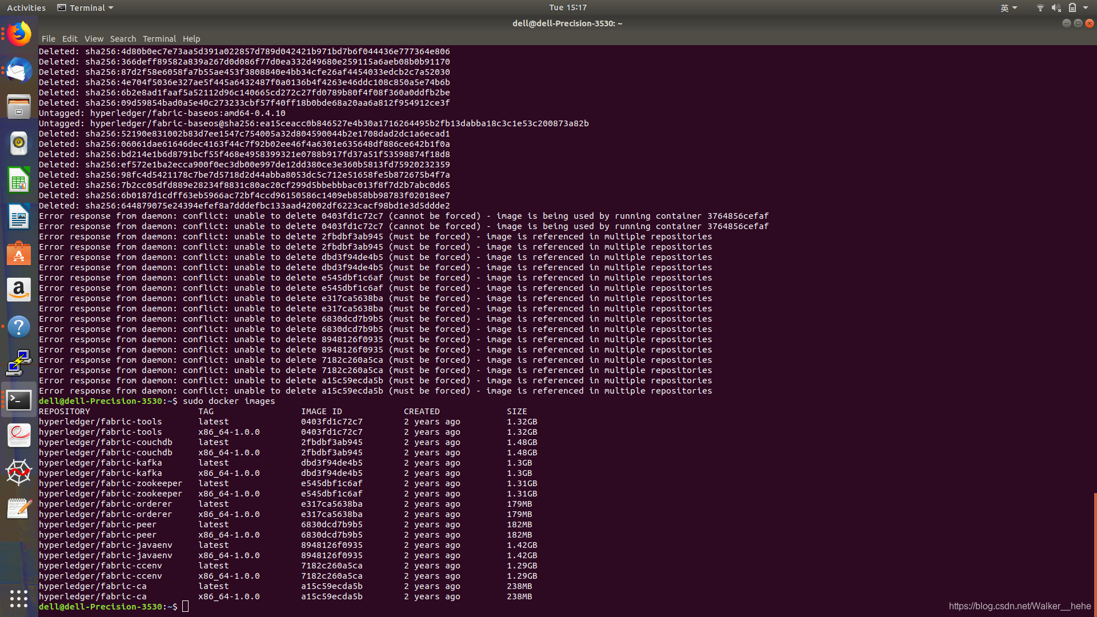Click the REPOSITORY column header text
Viewport: 1097px width, 617px height.
65,411
